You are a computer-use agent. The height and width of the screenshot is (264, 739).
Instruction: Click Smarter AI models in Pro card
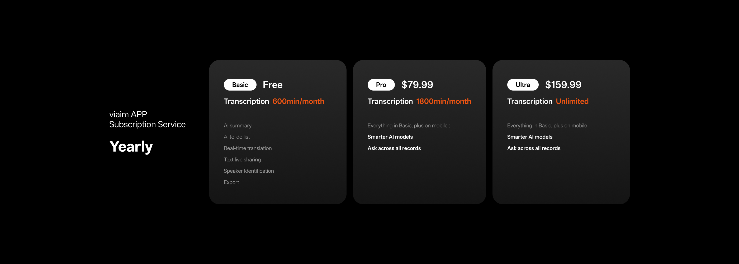[x=390, y=137]
